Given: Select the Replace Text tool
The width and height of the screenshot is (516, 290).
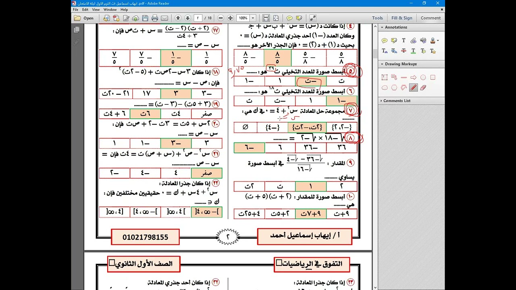Looking at the screenshot, I should click(394, 51).
